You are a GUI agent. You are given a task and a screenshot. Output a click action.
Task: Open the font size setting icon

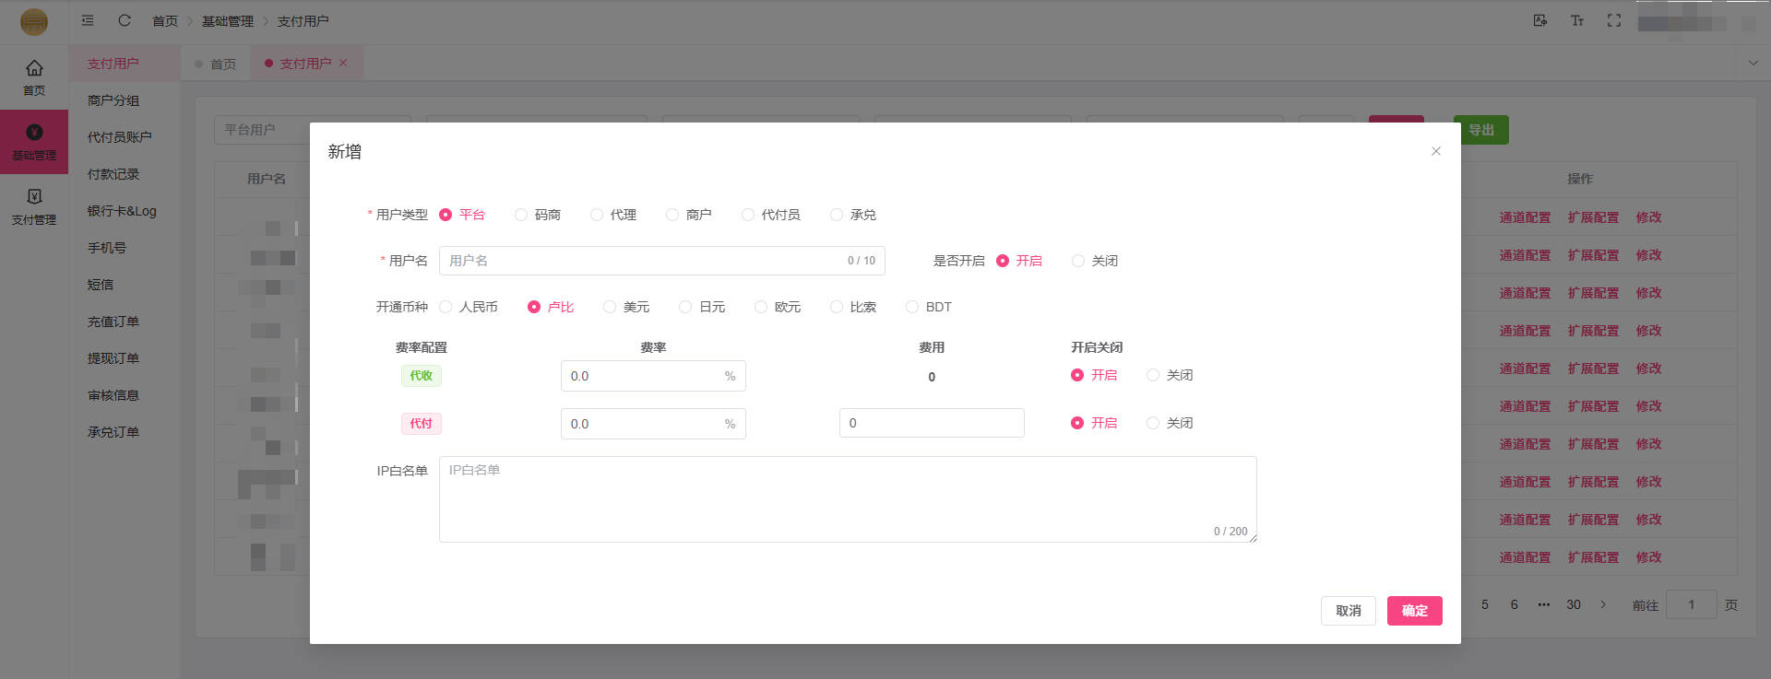point(1576,20)
